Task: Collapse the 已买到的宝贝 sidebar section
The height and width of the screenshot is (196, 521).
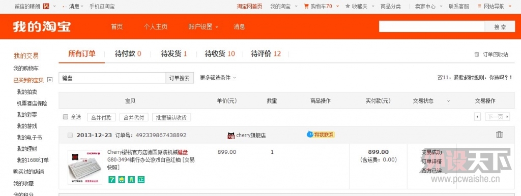Action: pos(50,80)
